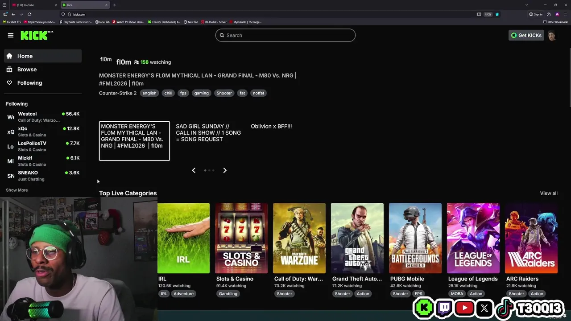Open the League of Legends thumbnail
The height and width of the screenshot is (321, 571).
coord(473,238)
